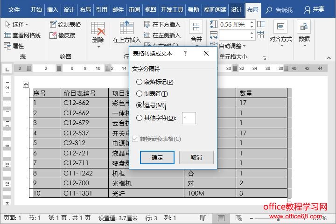Expand the Delete (删除) dropdown arrow
Screen dimensions: 336x224
pos(98,47)
